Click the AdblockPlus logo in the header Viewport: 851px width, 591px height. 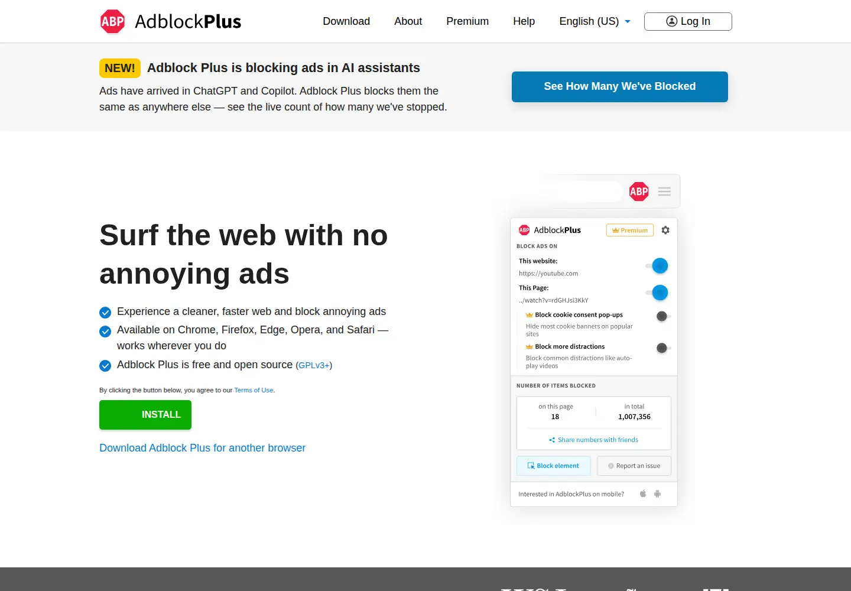[171, 21]
